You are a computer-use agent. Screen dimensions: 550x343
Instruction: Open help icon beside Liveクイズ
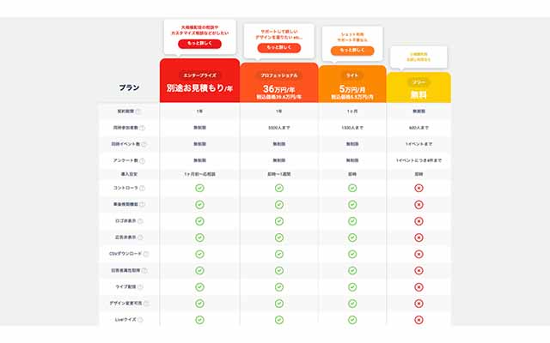click(x=140, y=320)
